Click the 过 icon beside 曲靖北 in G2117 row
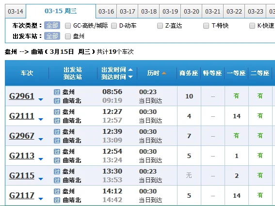Screen dimensions: 275x206 (x=57, y=200)
